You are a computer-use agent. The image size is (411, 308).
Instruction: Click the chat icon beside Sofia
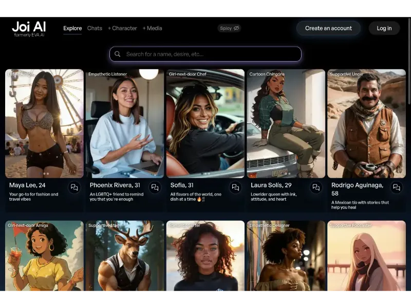point(235,187)
